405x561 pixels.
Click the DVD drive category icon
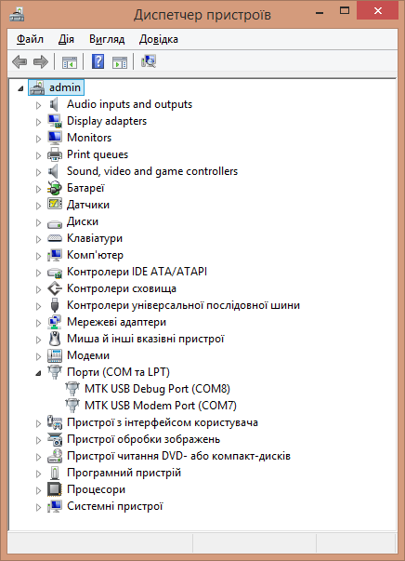click(55, 456)
